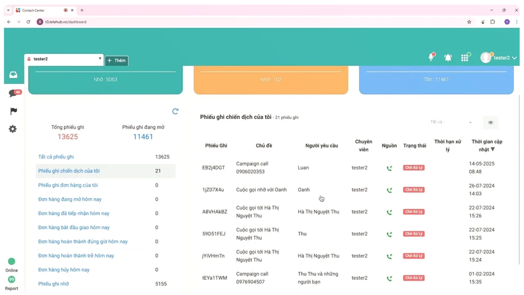
Task: Toggle the eye visibility button
Action: click(x=490, y=122)
